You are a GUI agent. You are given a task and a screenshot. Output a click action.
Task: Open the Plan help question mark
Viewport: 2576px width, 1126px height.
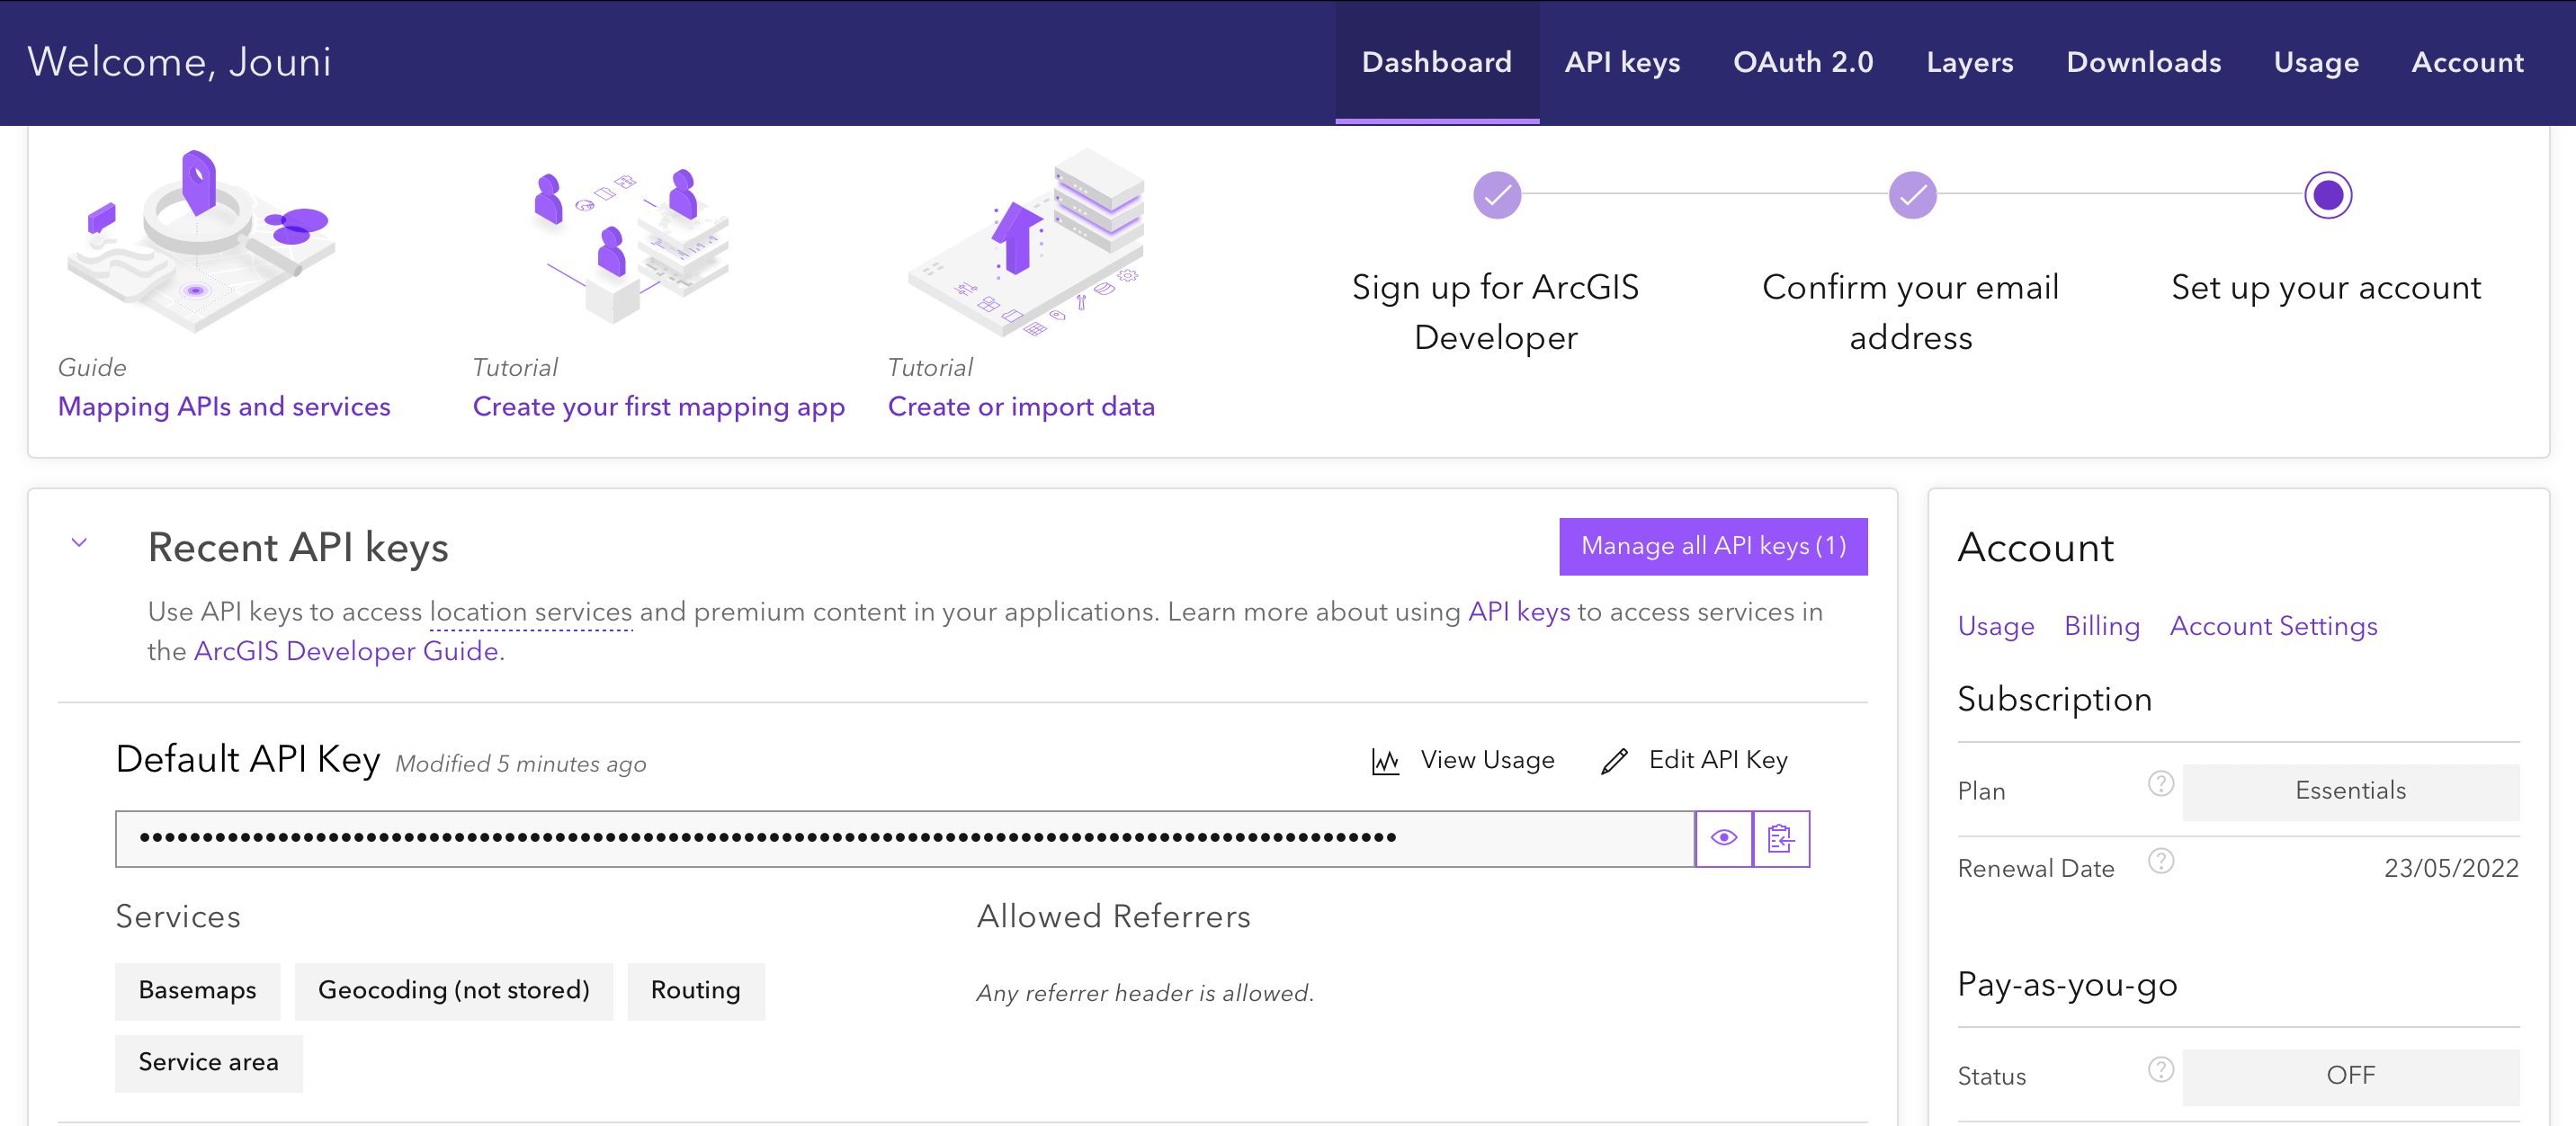(2160, 783)
